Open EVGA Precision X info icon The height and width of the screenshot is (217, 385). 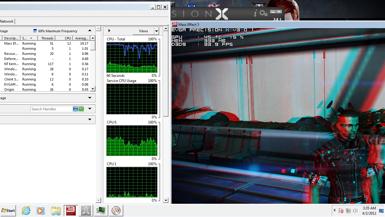coord(255,13)
